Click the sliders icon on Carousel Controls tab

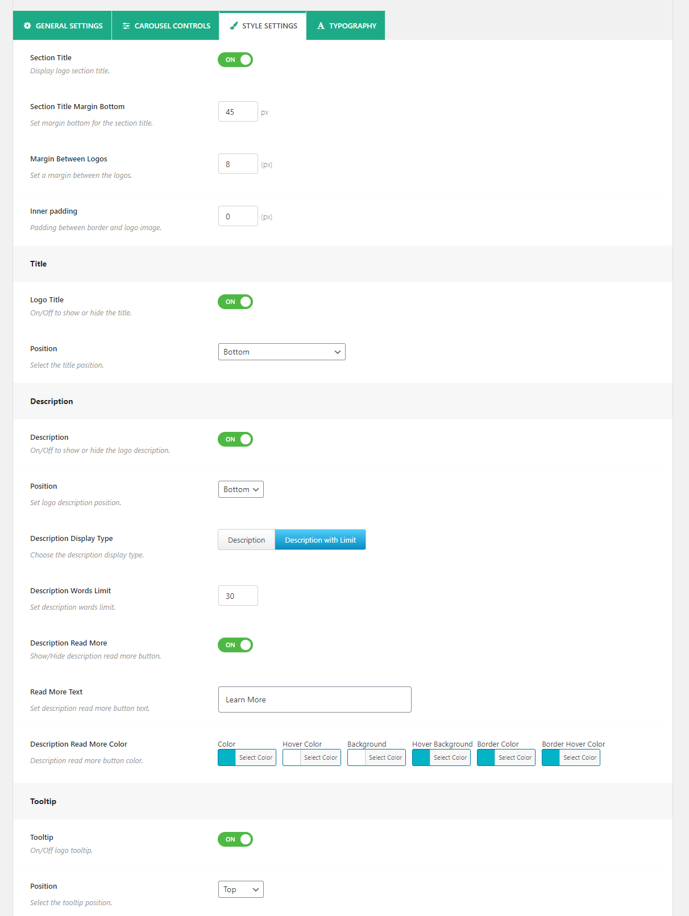coord(126,26)
